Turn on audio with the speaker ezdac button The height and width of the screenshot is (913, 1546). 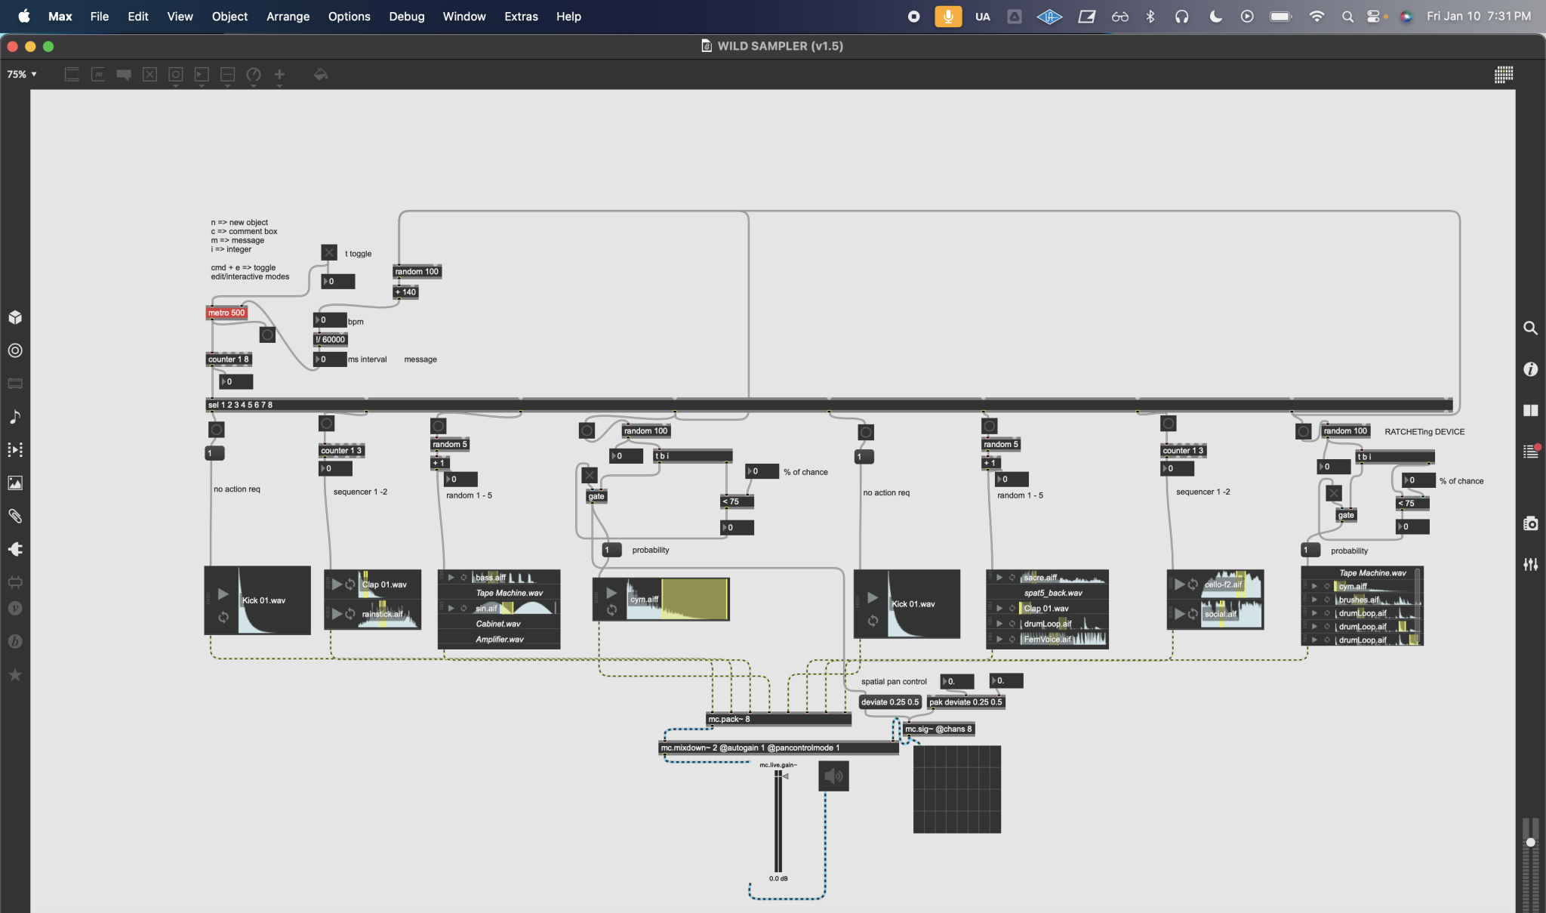point(833,776)
